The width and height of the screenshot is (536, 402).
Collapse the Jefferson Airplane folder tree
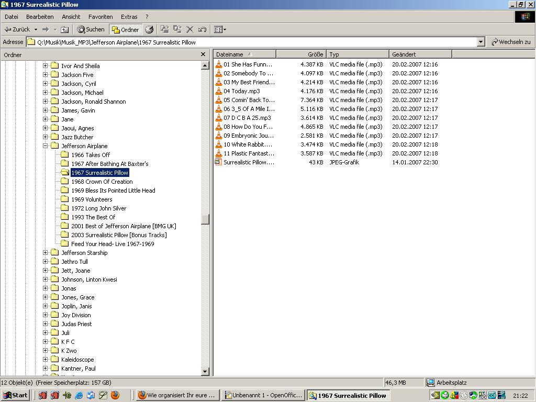(x=45, y=146)
